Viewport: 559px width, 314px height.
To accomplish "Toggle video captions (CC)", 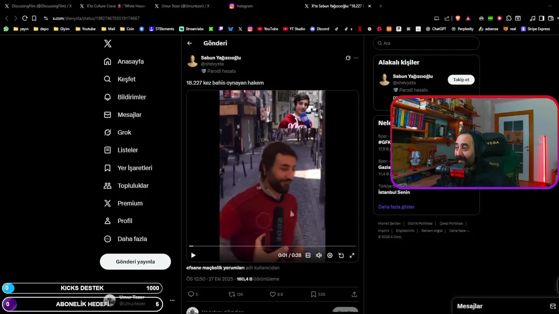I will click(308, 255).
